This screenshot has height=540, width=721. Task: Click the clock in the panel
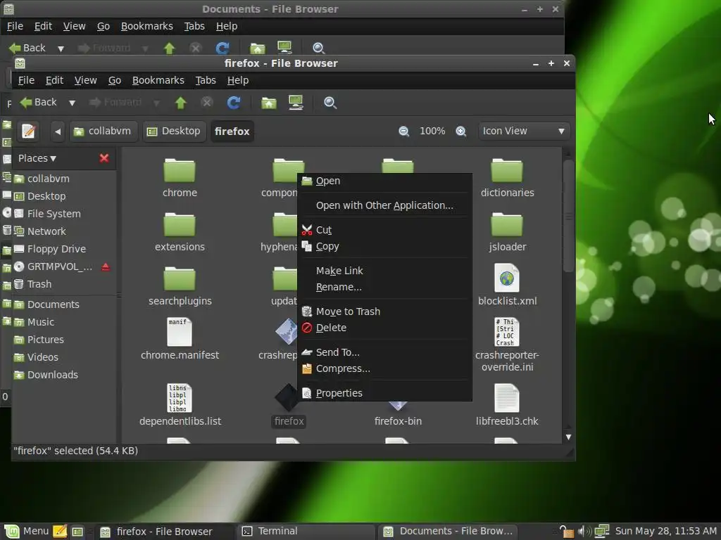coord(666,532)
